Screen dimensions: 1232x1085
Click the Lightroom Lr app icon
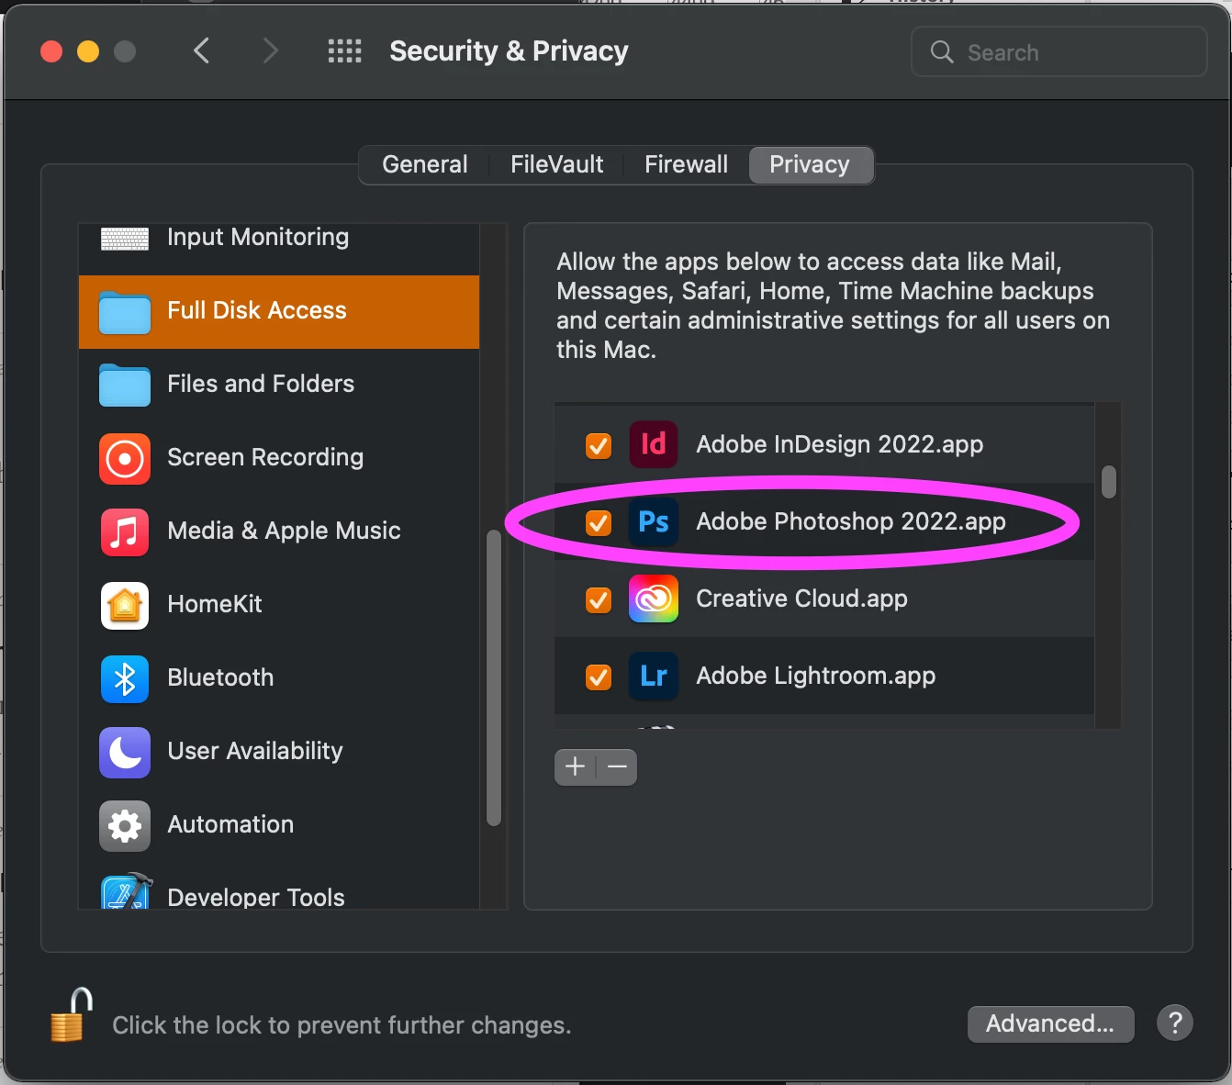[654, 676]
